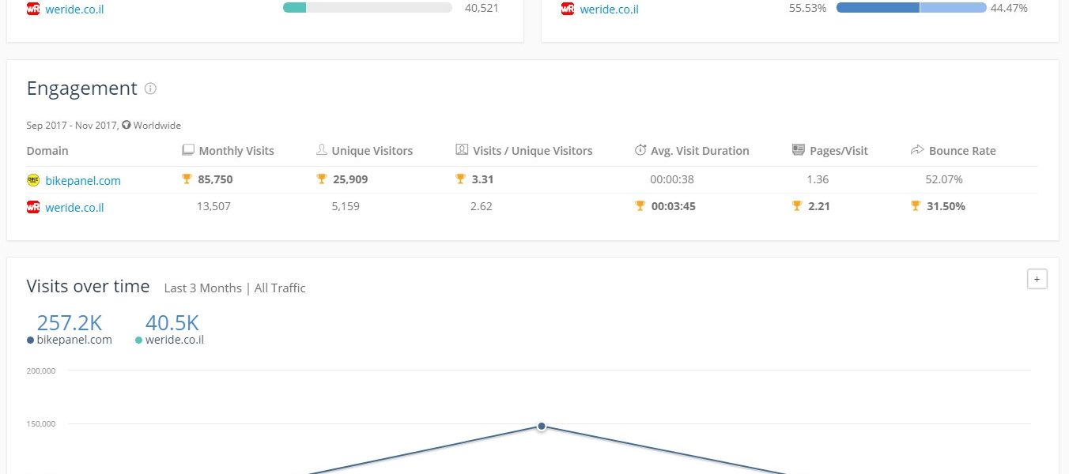
Task: Click the weride.co.il link beside the 40,521 bar
Action: pyautogui.click(x=74, y=9)
